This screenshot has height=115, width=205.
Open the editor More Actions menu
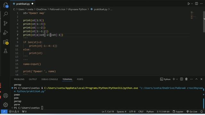(x=201, y=4)
